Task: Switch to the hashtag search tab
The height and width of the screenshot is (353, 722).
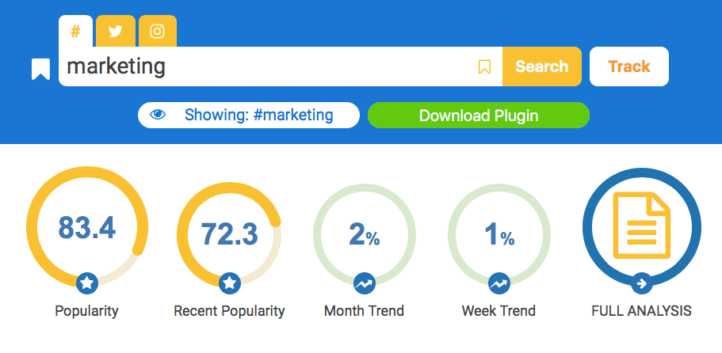Action: pos(75,31)
